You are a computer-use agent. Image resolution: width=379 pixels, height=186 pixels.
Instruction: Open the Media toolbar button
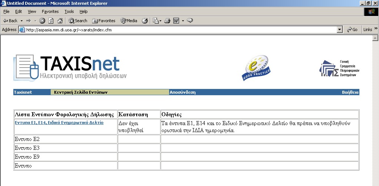coord(129,21)
